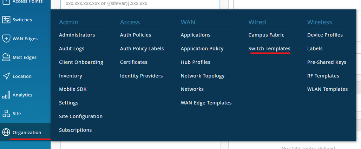361x149 pixels.
Task: Select Application Policy
Action: click(x=202, y=48)
